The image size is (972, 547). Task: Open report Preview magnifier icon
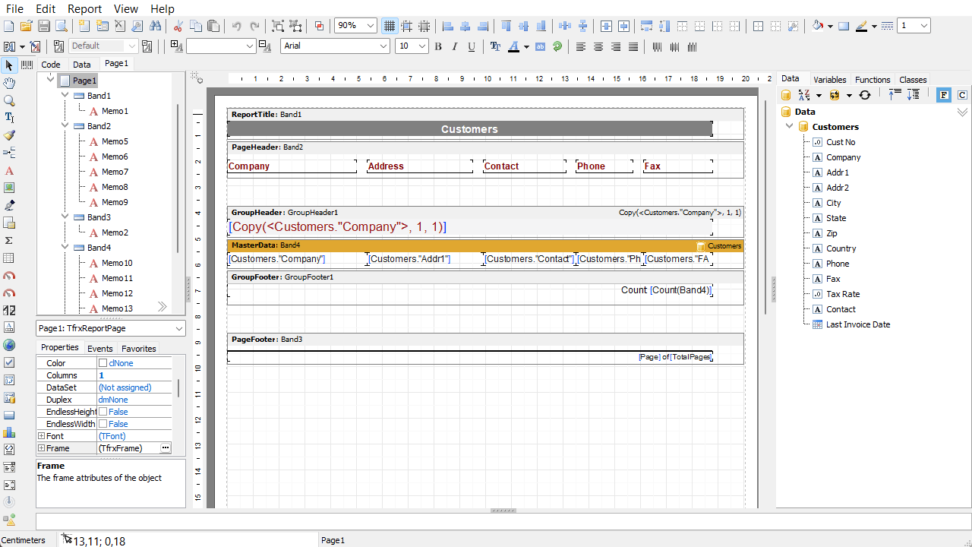pos(62,26)
